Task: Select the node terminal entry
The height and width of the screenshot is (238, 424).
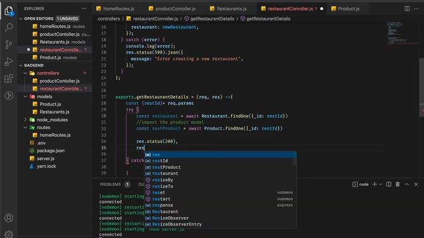Action: click(x=360, y=184)
